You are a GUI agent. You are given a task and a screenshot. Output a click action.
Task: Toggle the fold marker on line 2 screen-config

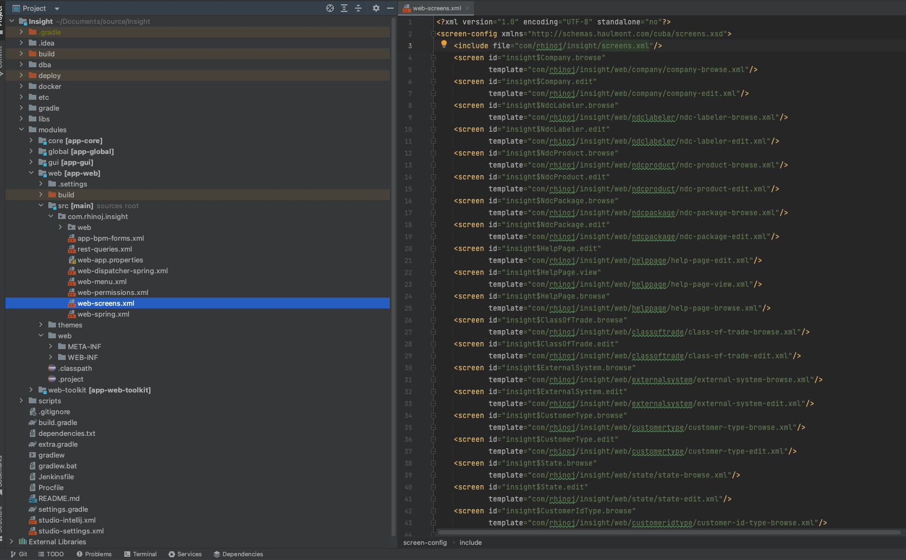[433, 34]
